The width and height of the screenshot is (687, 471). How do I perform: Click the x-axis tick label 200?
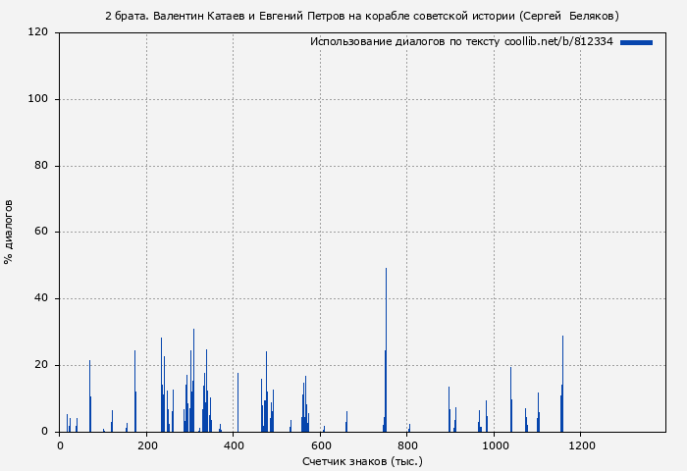tap(147, 445)
